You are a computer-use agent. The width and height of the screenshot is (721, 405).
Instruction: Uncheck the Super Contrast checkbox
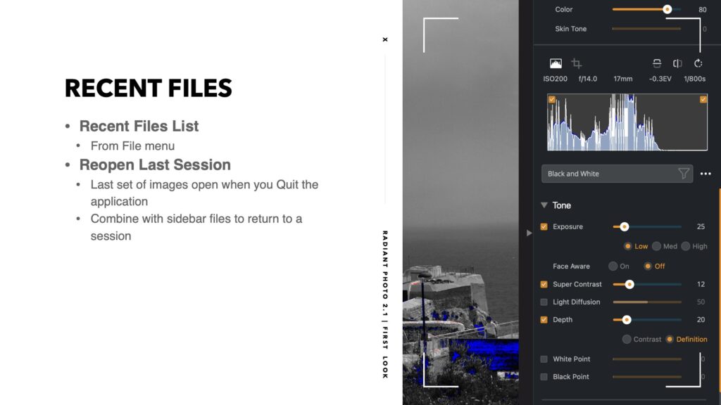[544, 284]
